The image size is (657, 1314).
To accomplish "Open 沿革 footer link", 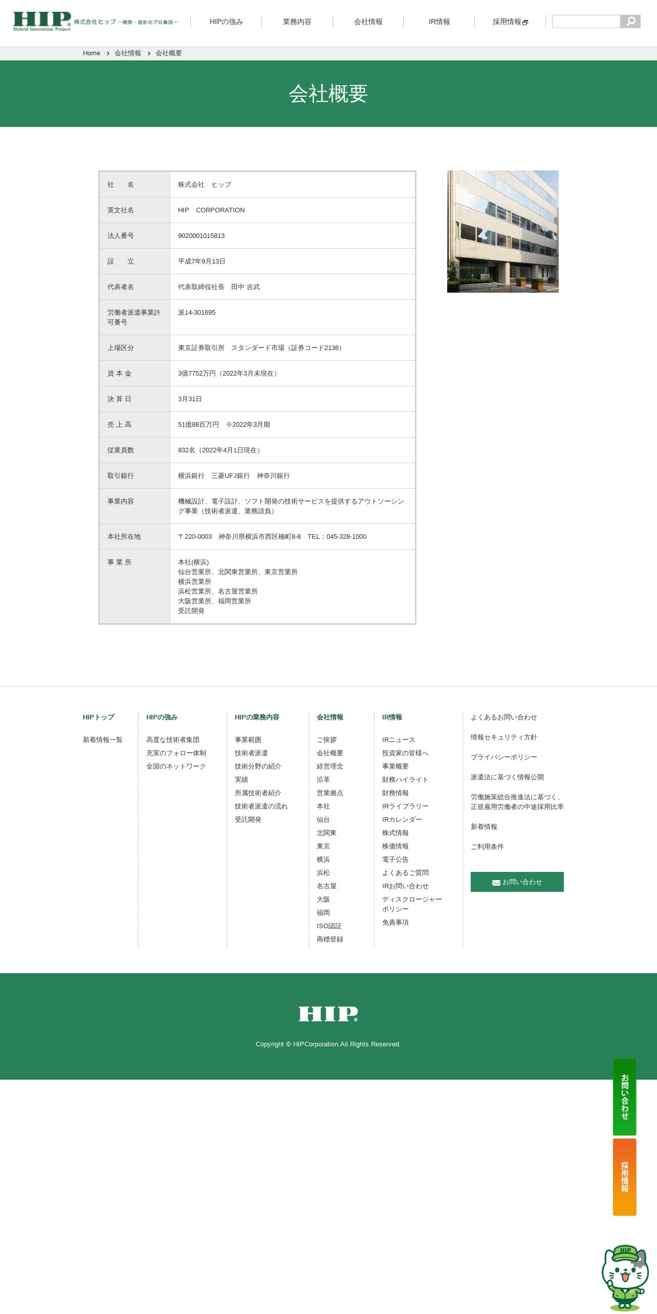I will tap(323, 780).
